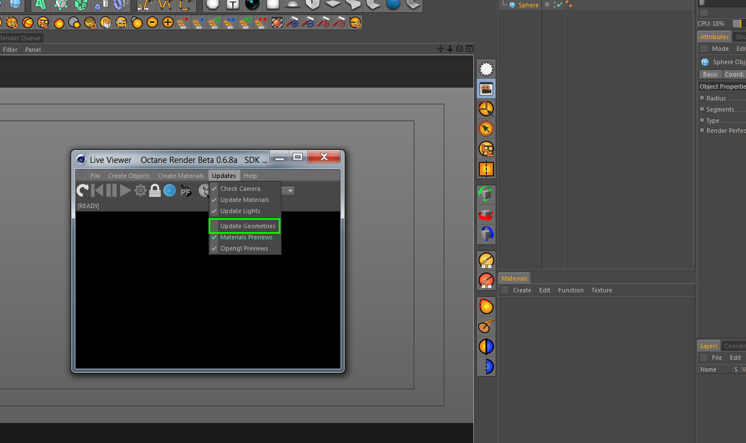The image size is (746, 443).
Task: Toggle the Opengl Previews option
Action: [245, 248]
